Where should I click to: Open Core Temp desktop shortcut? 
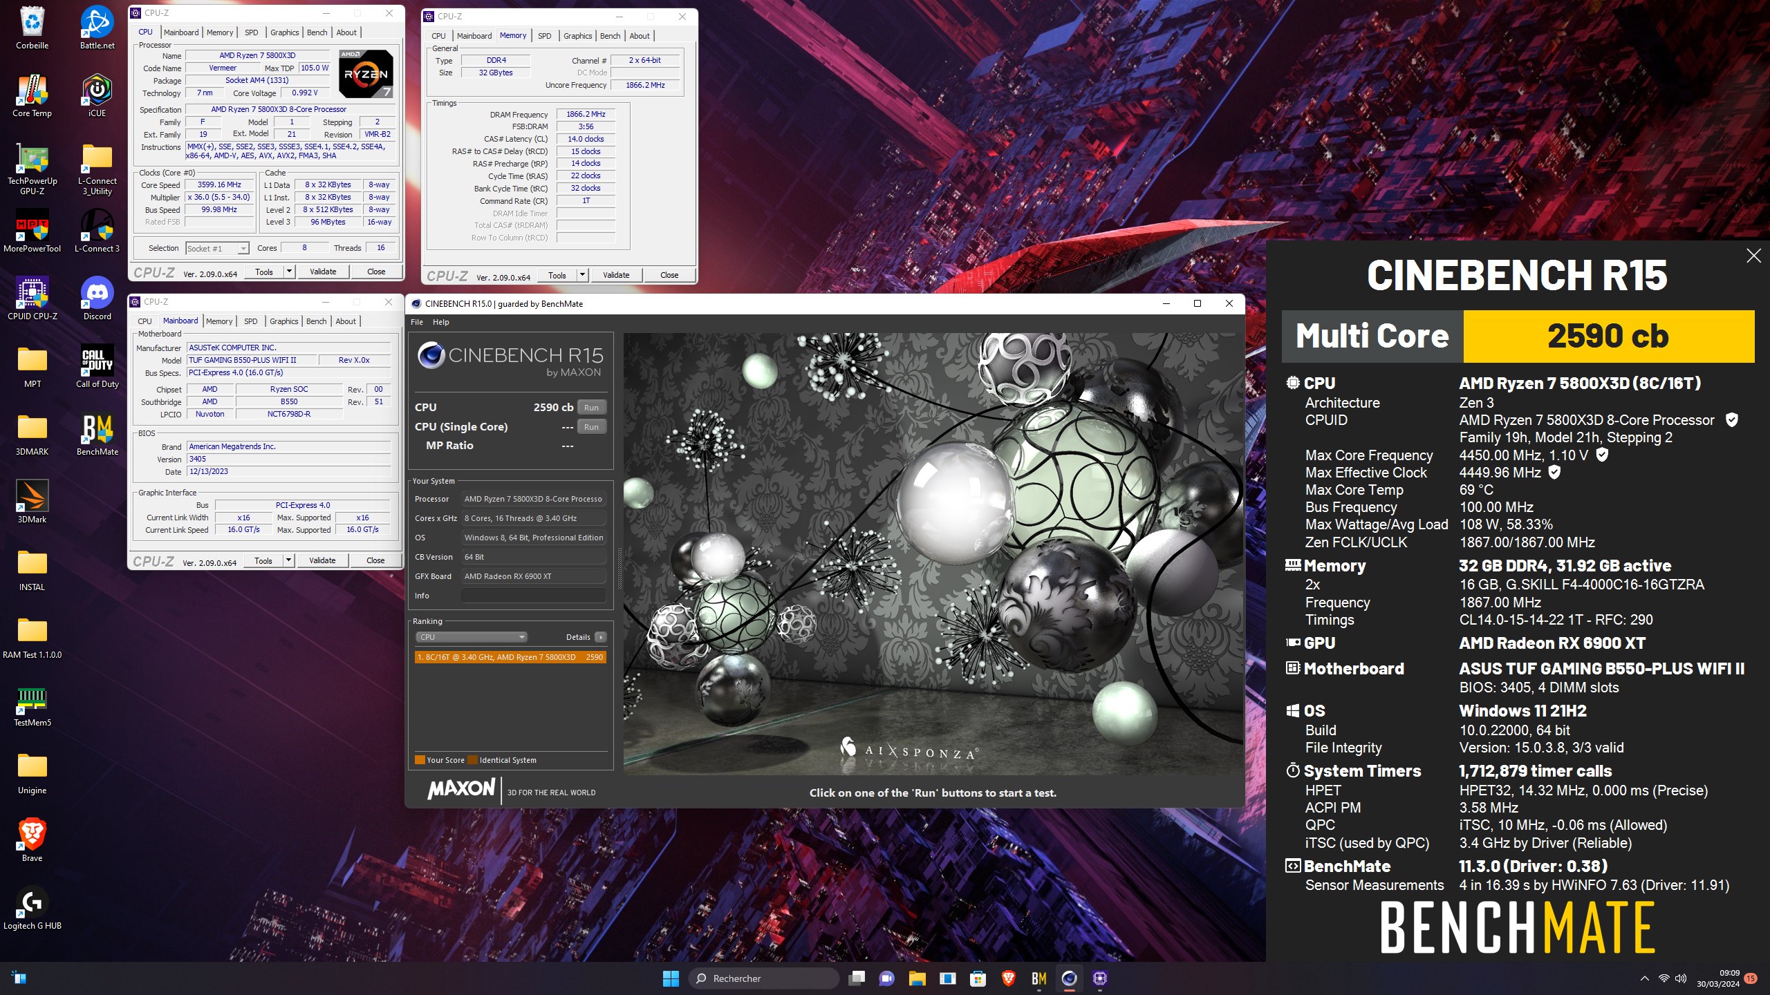[32, 95]
